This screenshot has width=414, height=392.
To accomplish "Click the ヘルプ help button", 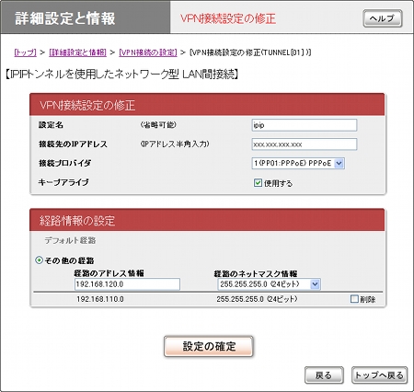I will coord(383,18).
